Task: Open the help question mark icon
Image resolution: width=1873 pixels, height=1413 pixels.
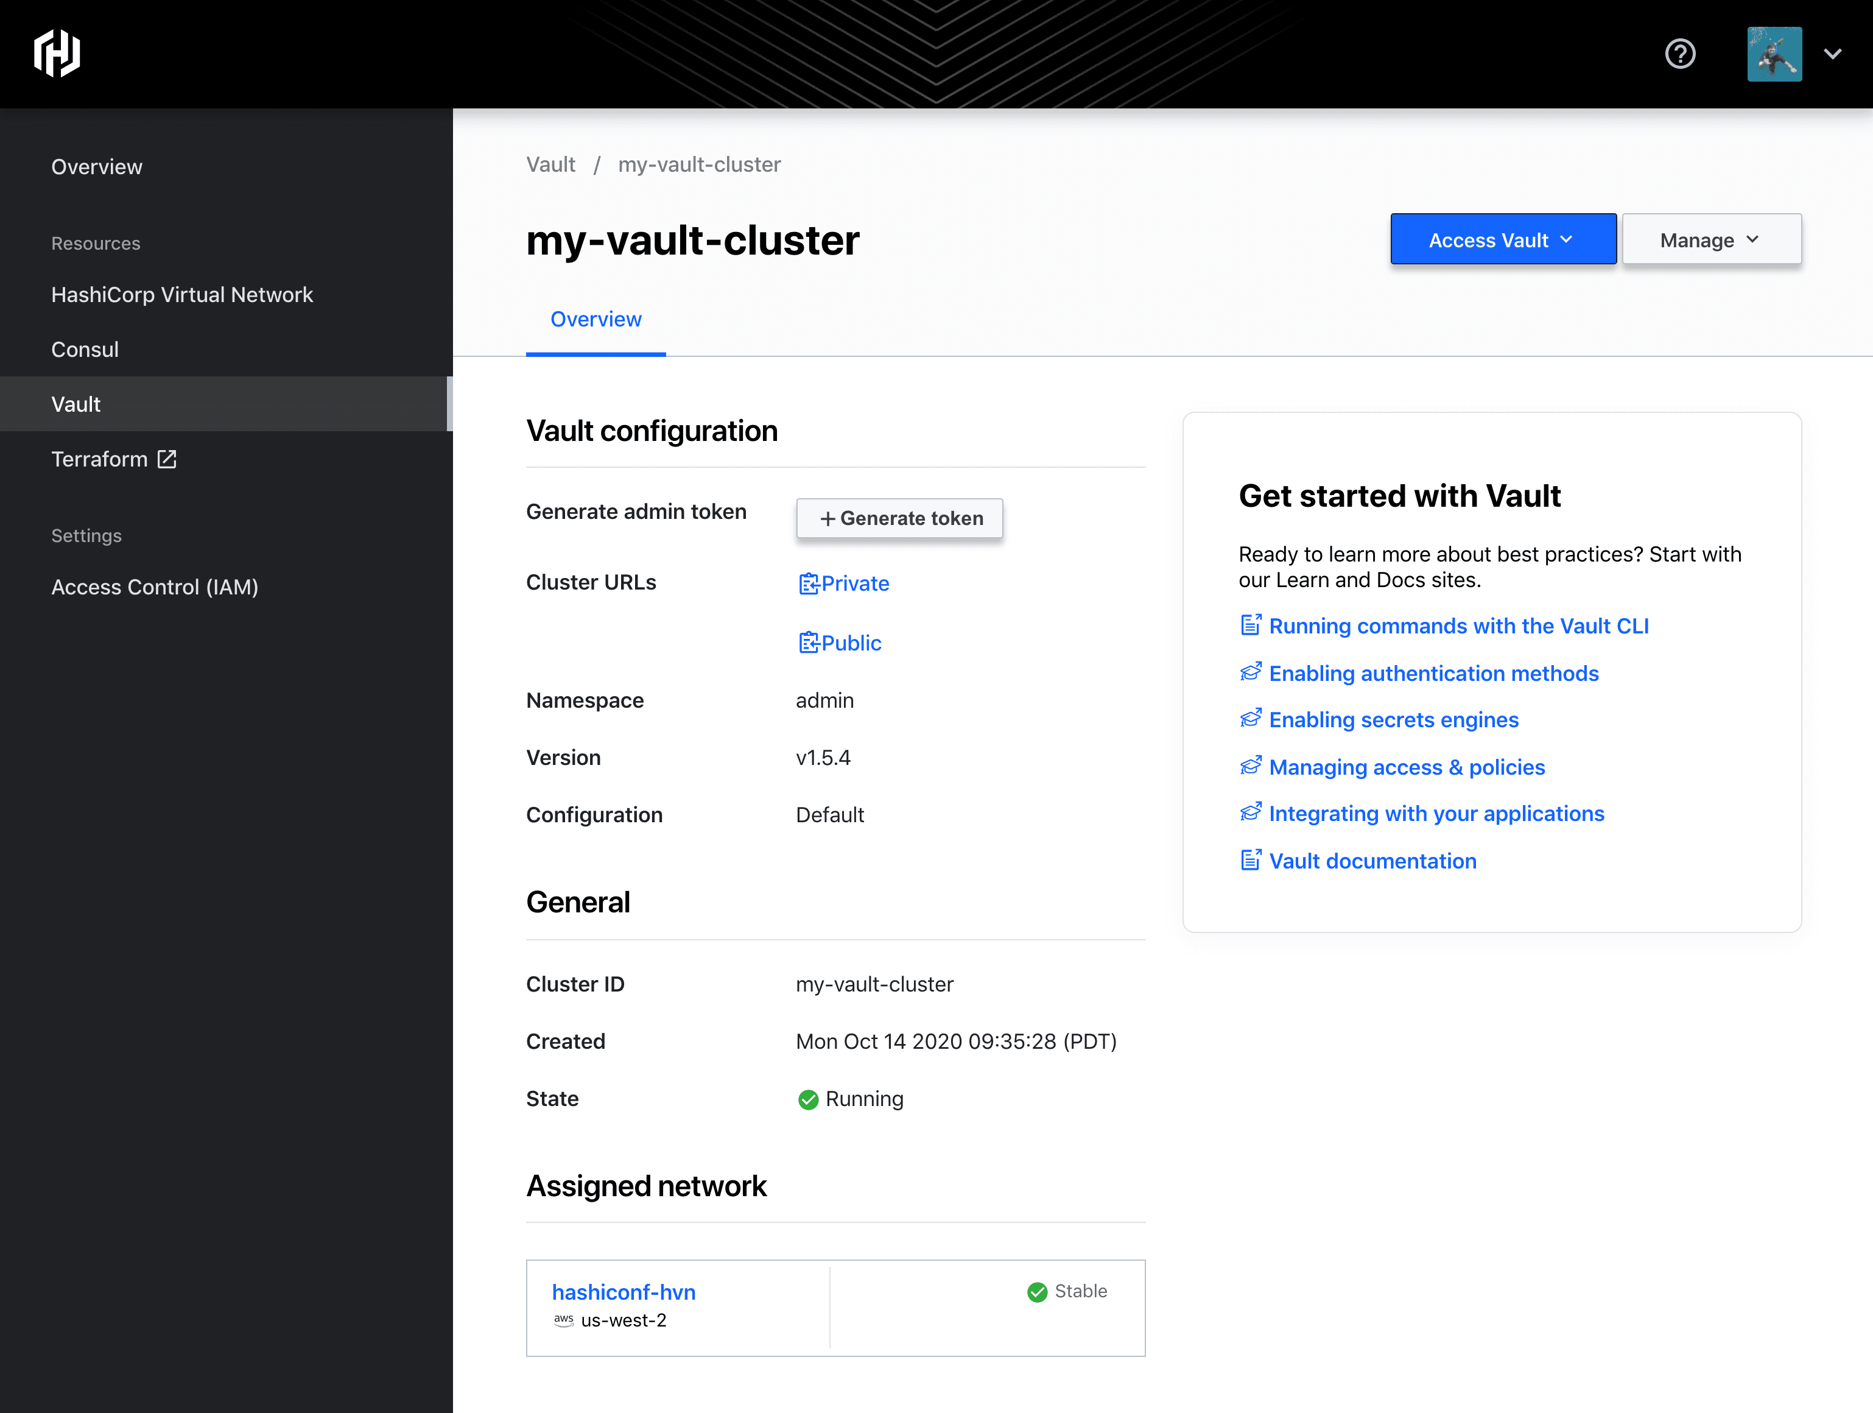Action: pos(1680,54)
